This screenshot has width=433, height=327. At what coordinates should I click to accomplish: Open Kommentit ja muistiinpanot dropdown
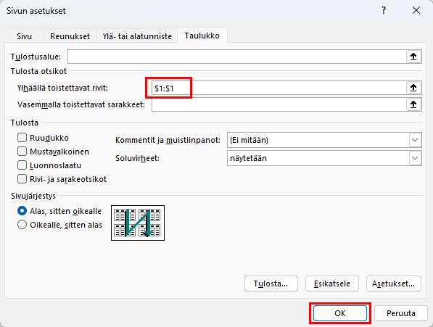pyautogui.click(x=324, y=140)
